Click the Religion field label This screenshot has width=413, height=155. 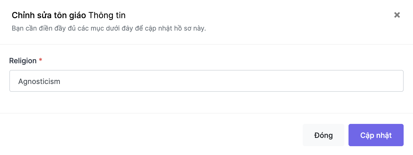pos(23,61)
